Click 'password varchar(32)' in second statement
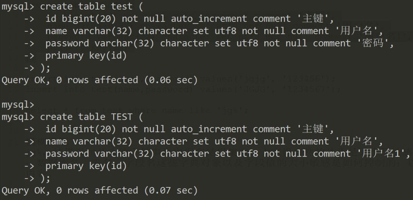The width and height of the screenshot is (413, 200). (x=99, y=153)
